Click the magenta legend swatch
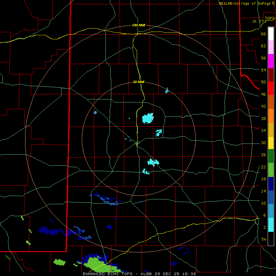Image resolution: width=276 pixels, height=276 pixels. 271,61
